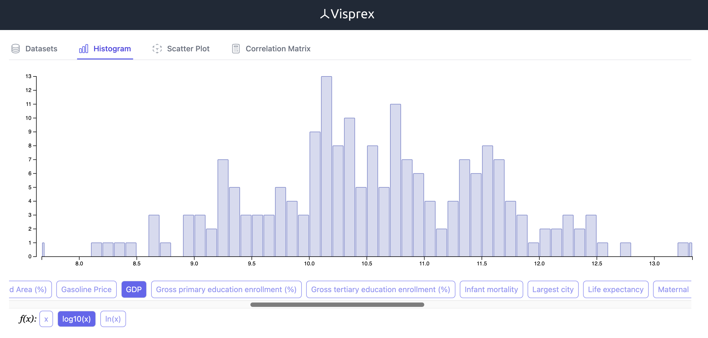Click the x-axis label 10.0
Viewport: 708px width, 338px height.
point(309,263)
